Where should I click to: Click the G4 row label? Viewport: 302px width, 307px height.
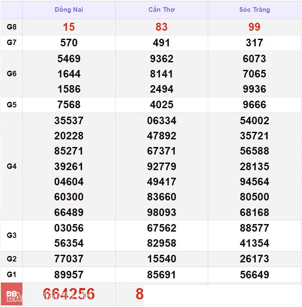(x=12, y=166)
